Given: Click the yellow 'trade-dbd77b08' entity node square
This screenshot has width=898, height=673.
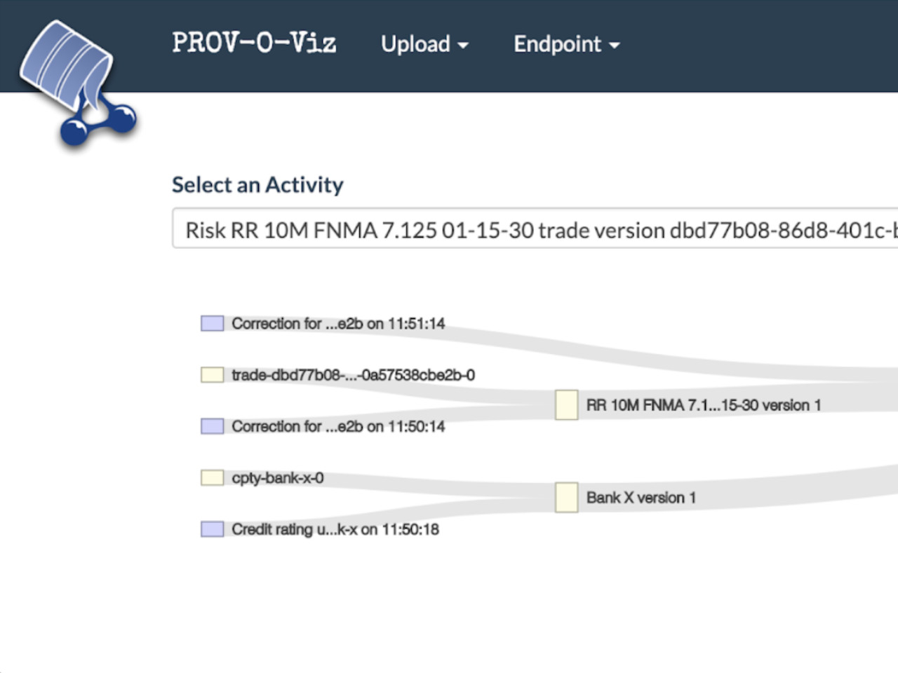Looking at the screenshot, I should pyautogui.click(x=211, y=374).
